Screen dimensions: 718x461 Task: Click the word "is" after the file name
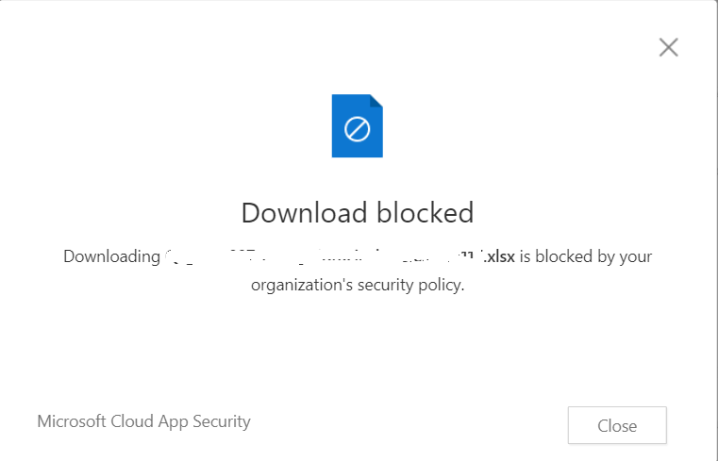coord(526,255)
